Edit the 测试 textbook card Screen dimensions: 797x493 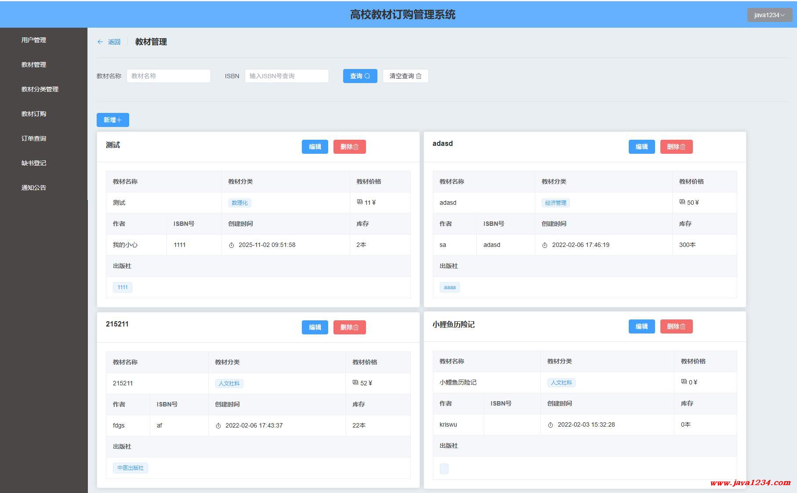(315, 147)
